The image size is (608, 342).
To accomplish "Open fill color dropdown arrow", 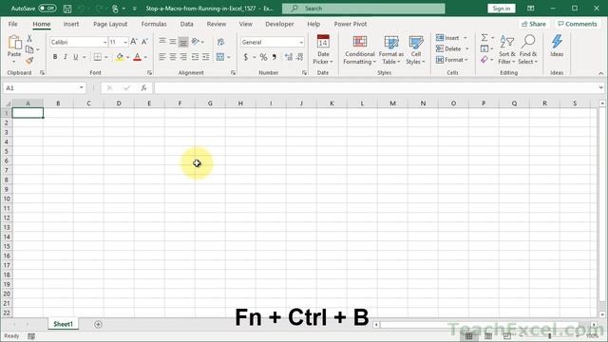I will (x=127, y=57).
